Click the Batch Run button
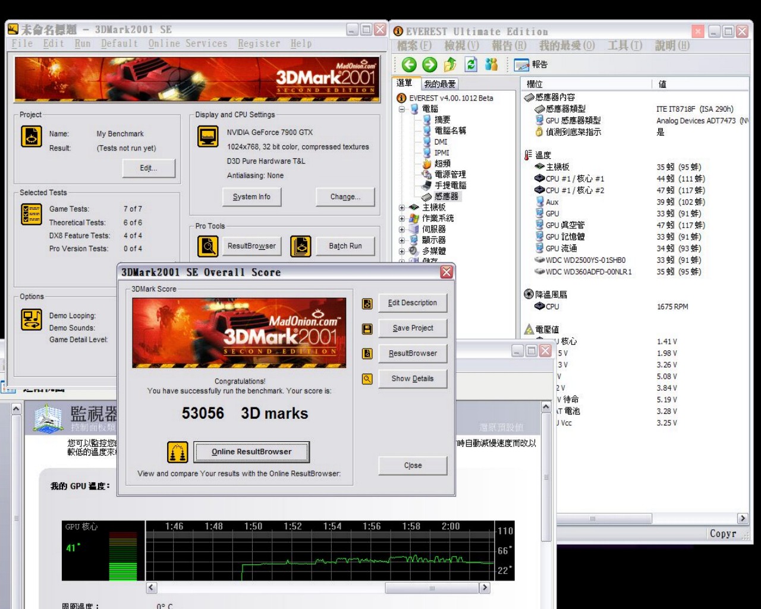This screenshot has width=761, height=609. pyautogui.click(x=345, y=246)
